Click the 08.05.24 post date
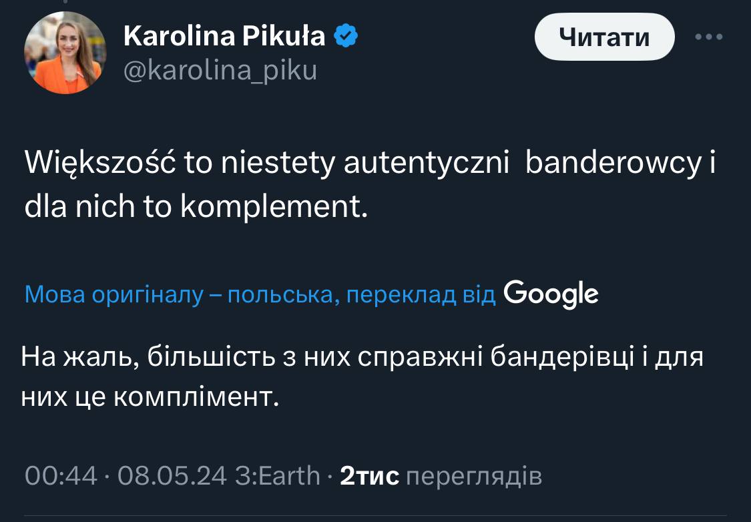The height and width of the screenshot is (522, 751). [x=172, y=476]
